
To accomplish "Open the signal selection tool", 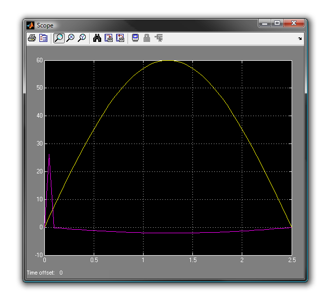I will pos(159,38).
